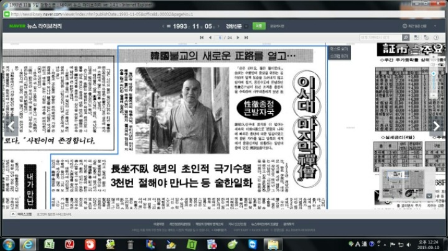Click the 스크랩 하기 scrap button

click(339, 56)
